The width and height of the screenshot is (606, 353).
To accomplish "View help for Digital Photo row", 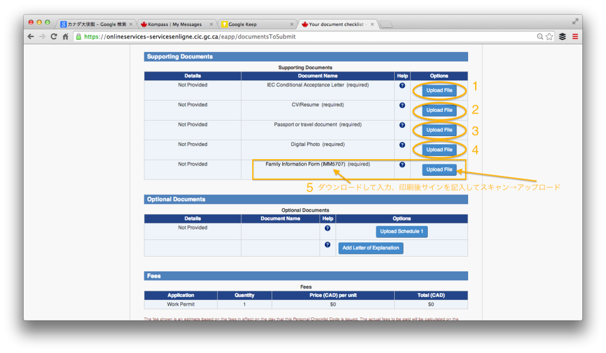I will point(402,145).
